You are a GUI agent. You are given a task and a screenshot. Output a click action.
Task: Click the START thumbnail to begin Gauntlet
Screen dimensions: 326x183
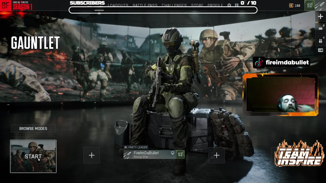point(33,156)
